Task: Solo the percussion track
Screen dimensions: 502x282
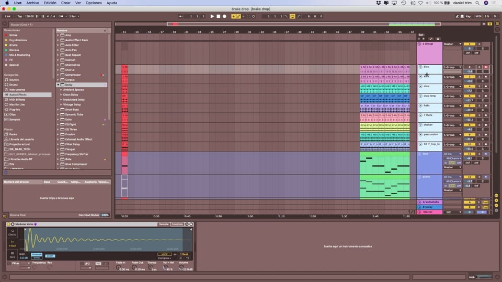Action: click(480, 135)
